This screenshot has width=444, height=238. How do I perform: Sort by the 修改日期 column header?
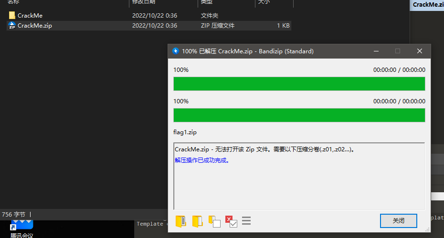tap(143, 2)
